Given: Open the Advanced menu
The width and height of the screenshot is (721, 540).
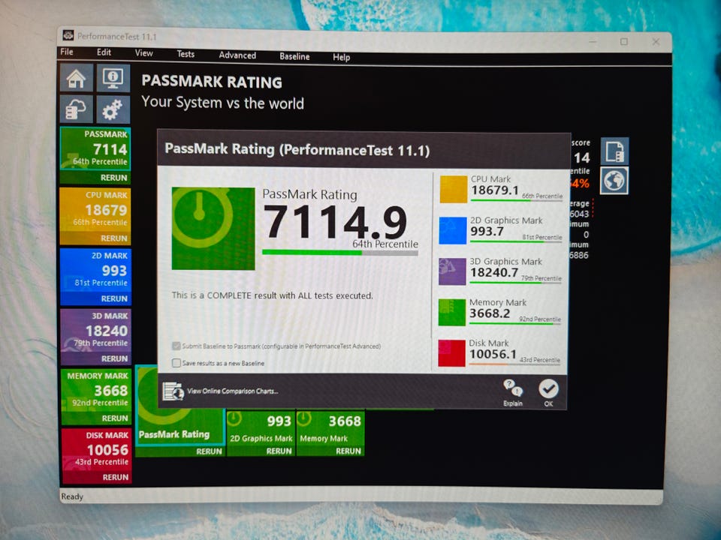Looking at the screenshot, I should [x=237, y=55].
